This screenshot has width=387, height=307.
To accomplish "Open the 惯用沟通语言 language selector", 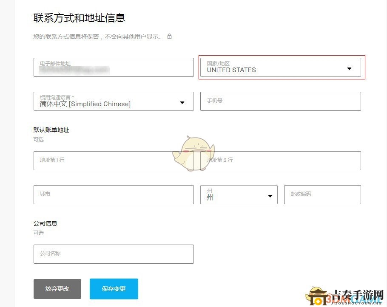I will click(x=114, y=101).
